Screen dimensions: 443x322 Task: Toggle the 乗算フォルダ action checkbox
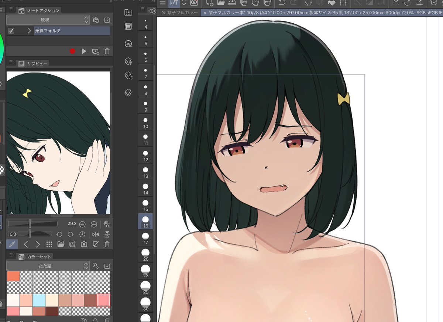[x=11, y=31]
